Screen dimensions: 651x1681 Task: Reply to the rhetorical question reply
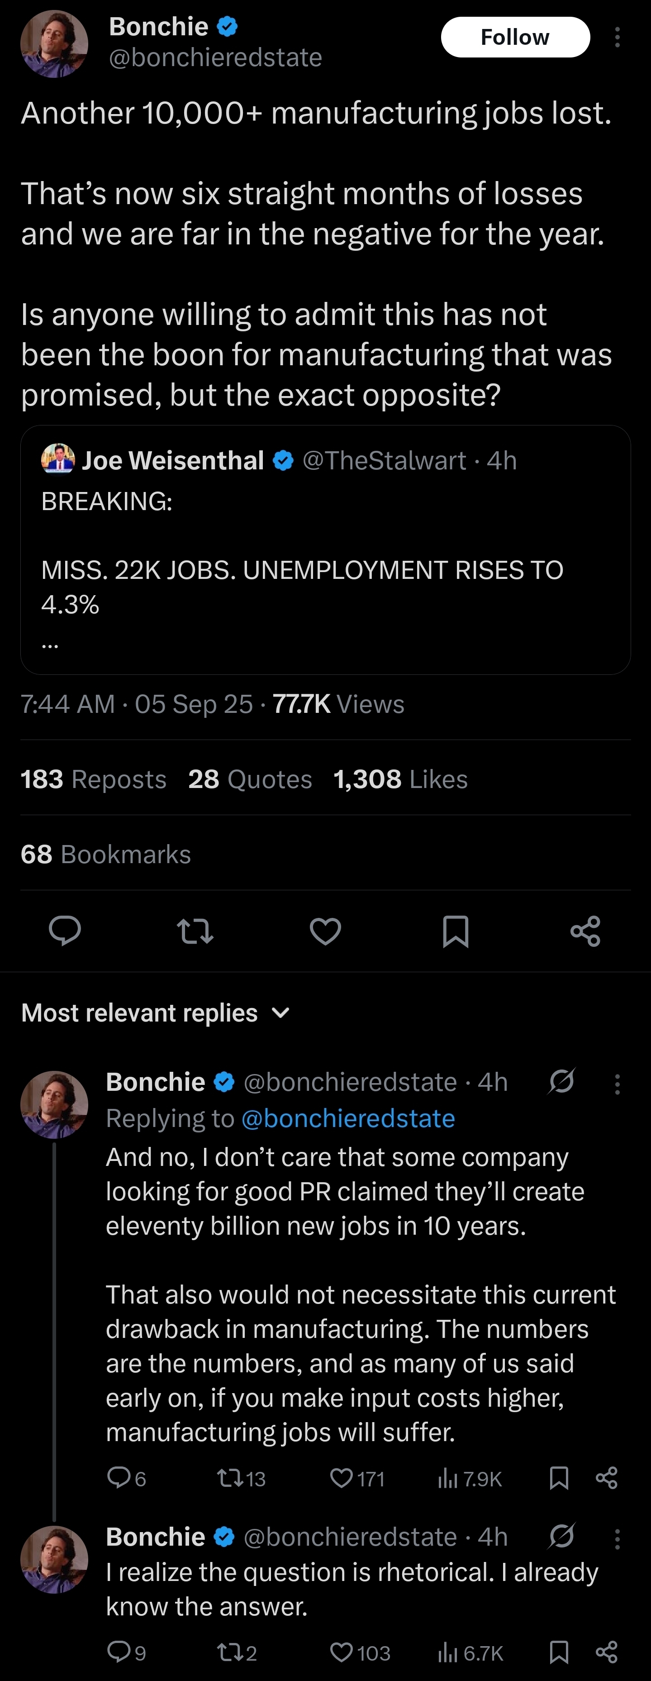pos(119,1652)
